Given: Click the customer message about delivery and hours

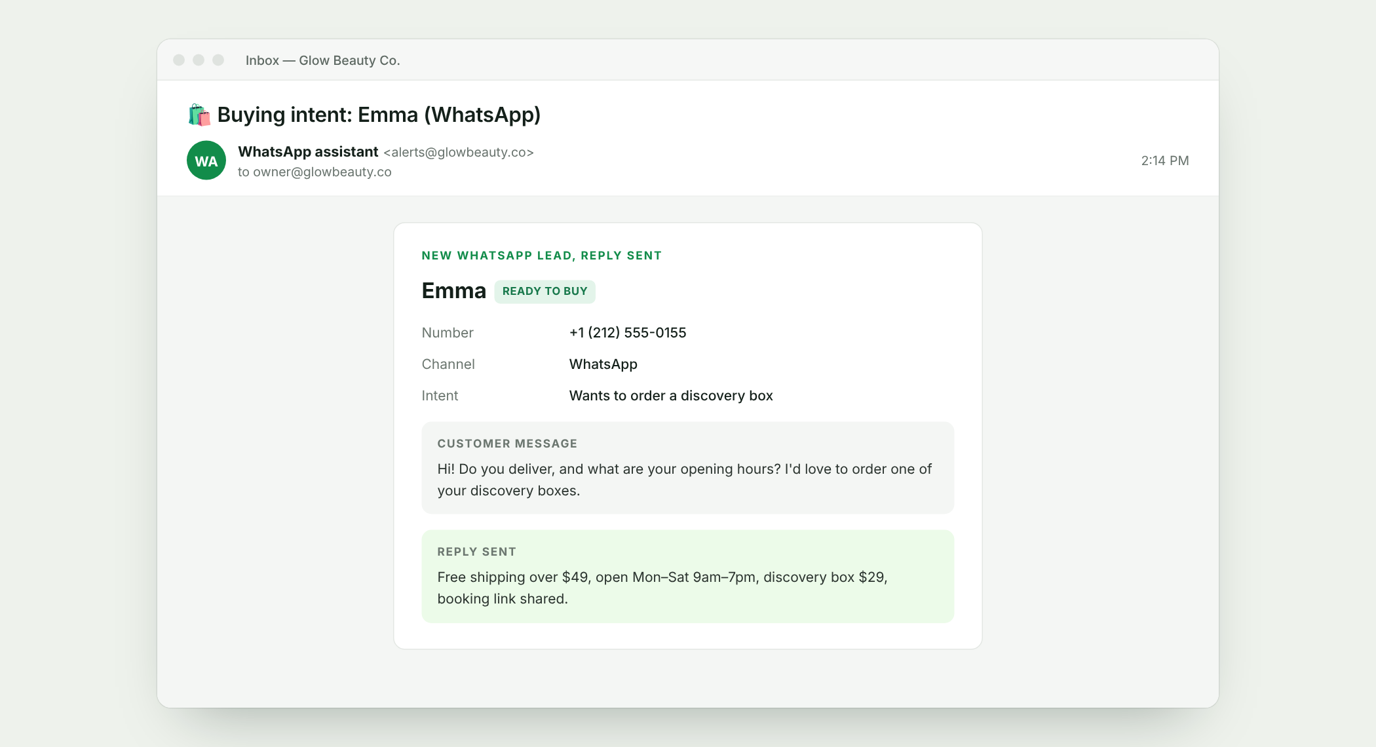Looking at the screenshot, I should pos(685,480).
